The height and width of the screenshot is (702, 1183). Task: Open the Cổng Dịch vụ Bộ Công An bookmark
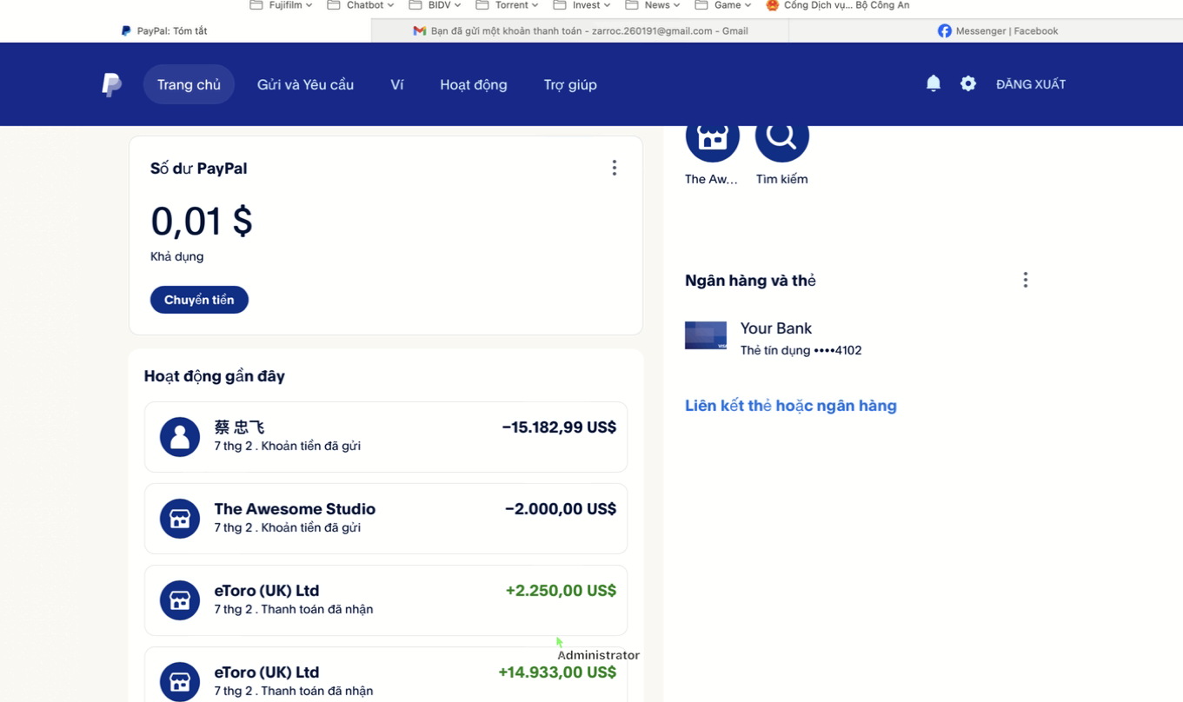point(837,5)
